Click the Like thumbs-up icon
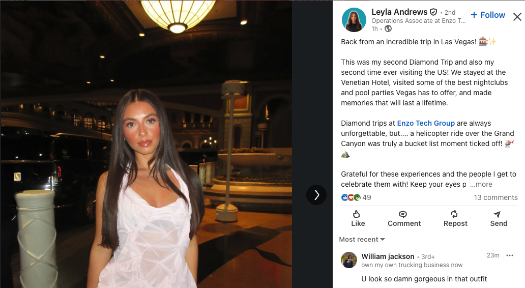The image size is (525, 288). [357, 214]
